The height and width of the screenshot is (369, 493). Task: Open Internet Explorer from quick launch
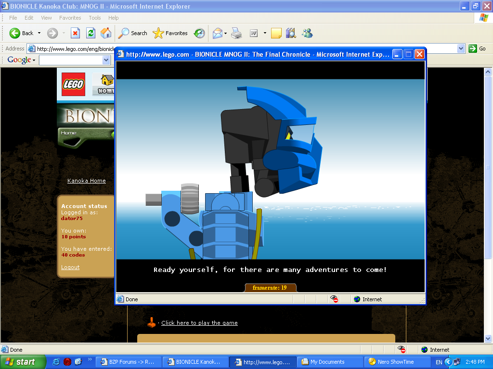tap(56, 362)
